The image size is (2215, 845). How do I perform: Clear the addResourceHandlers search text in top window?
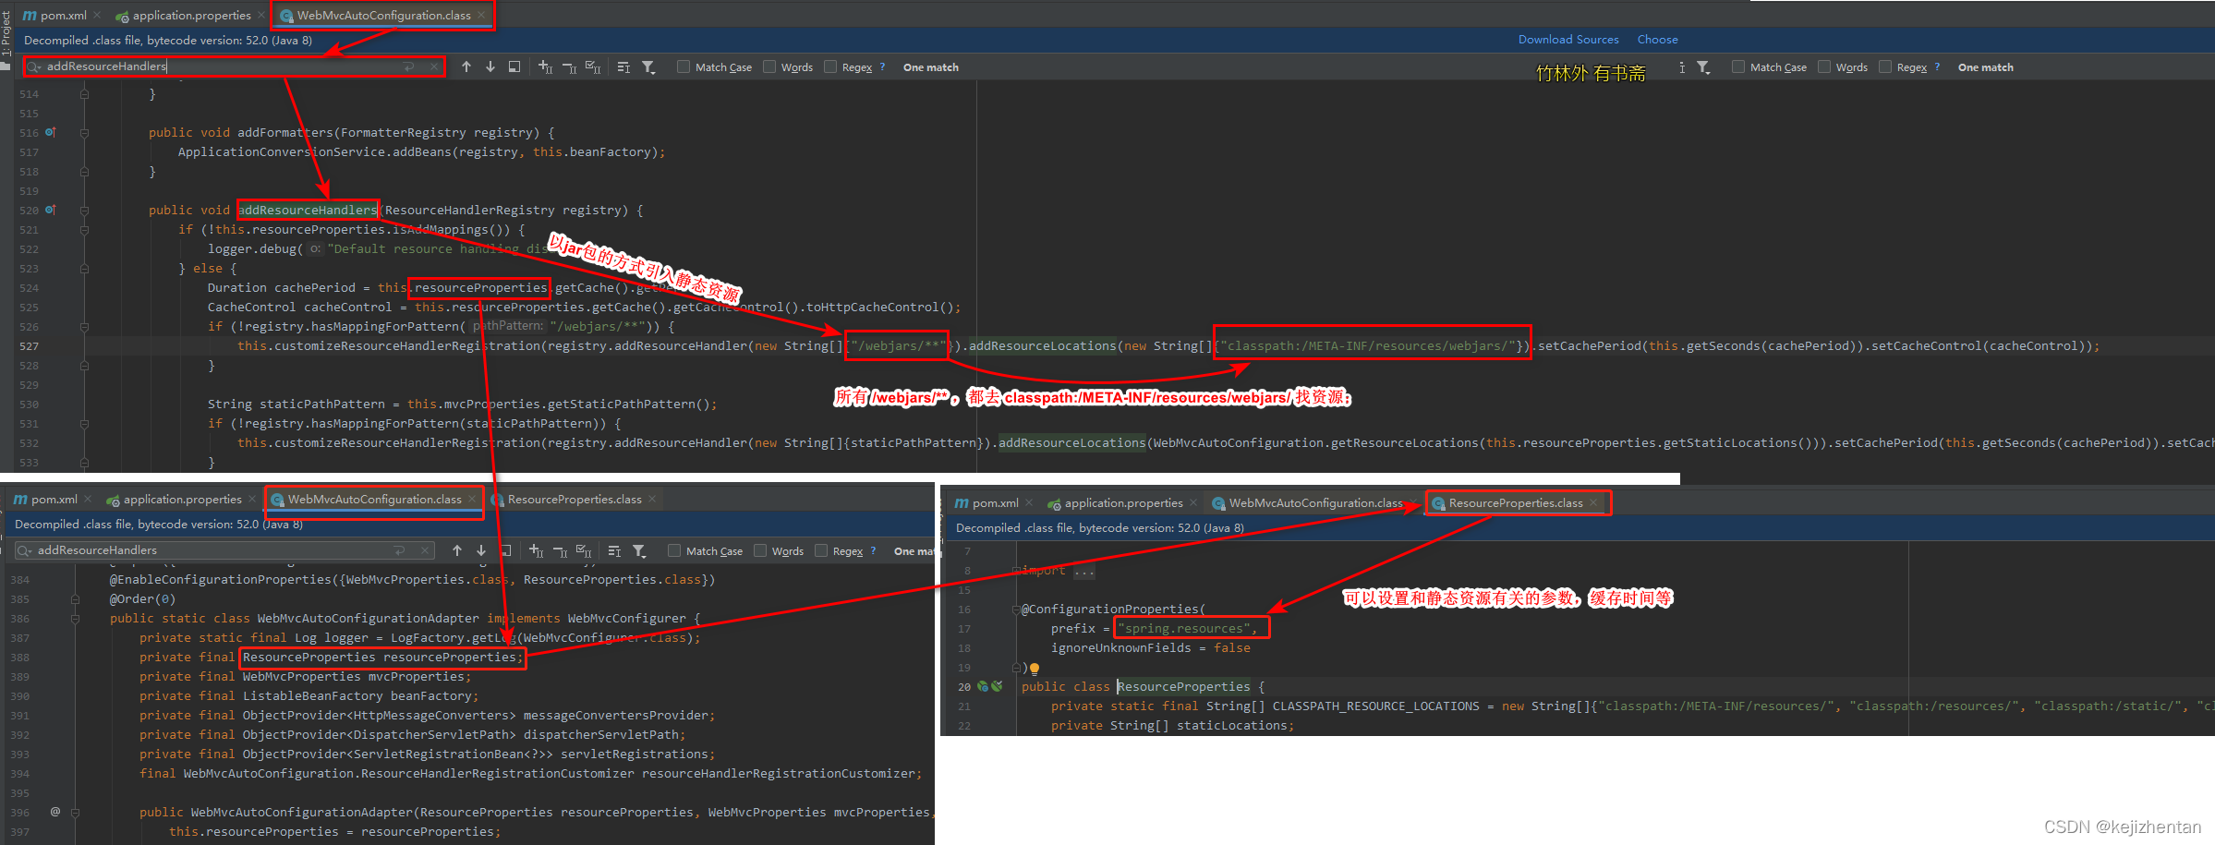click(x=434, y=66)
